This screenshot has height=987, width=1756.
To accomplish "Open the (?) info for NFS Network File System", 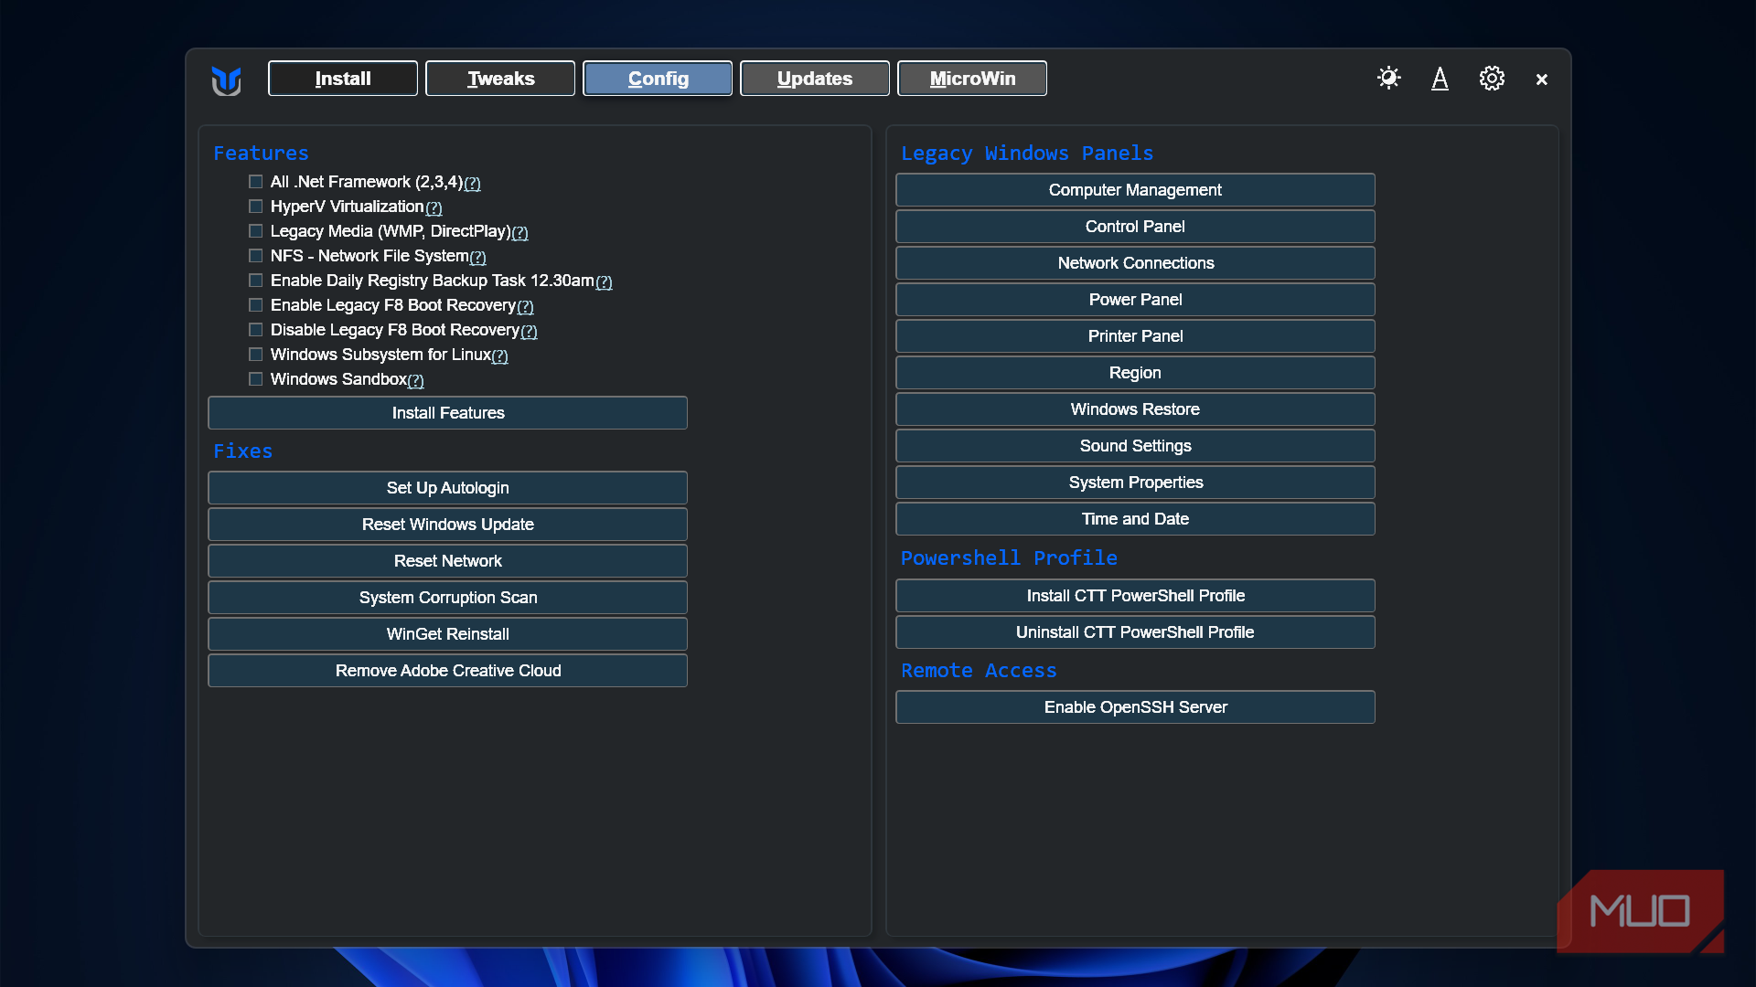I will pos(477,258).
